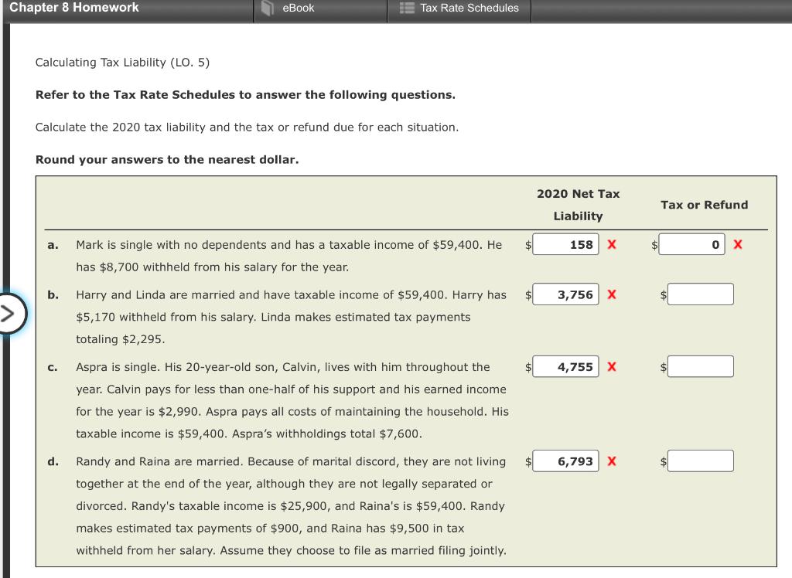Click Harry and Linda's empty refund field
This screenshot has height=578, width=792.
700,294
